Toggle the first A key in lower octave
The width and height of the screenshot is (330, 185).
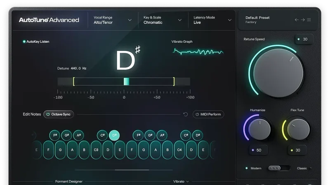pyautogui.click(x=72, y=150)
